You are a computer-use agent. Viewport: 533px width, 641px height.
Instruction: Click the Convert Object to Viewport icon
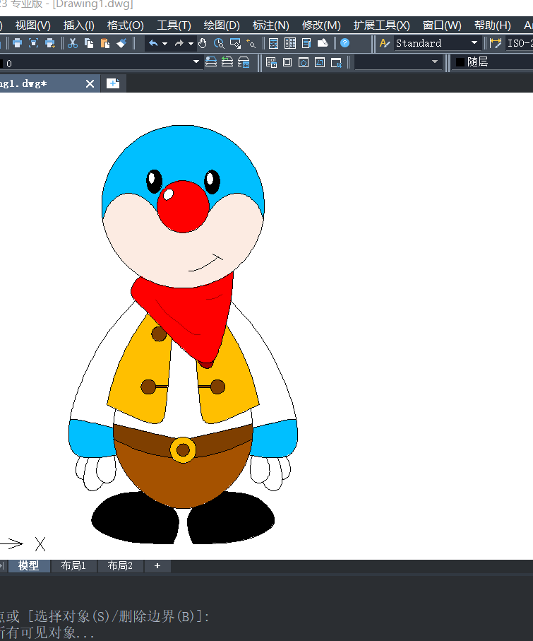320,62
